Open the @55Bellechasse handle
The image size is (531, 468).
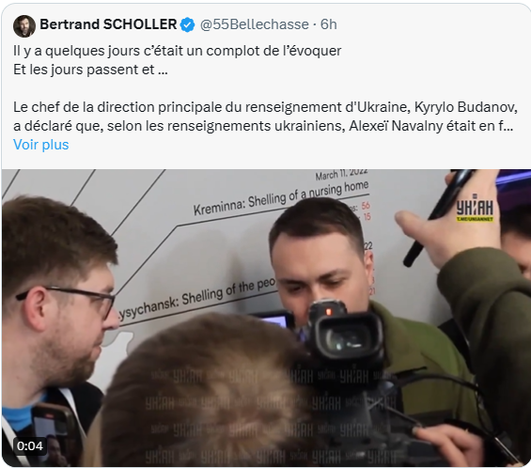pyautogui.click(x=255, y=24)
